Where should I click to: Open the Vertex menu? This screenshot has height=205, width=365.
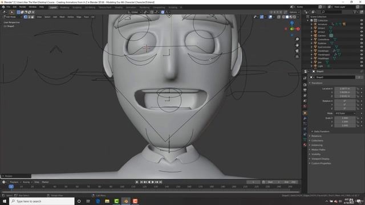point(71,17)
